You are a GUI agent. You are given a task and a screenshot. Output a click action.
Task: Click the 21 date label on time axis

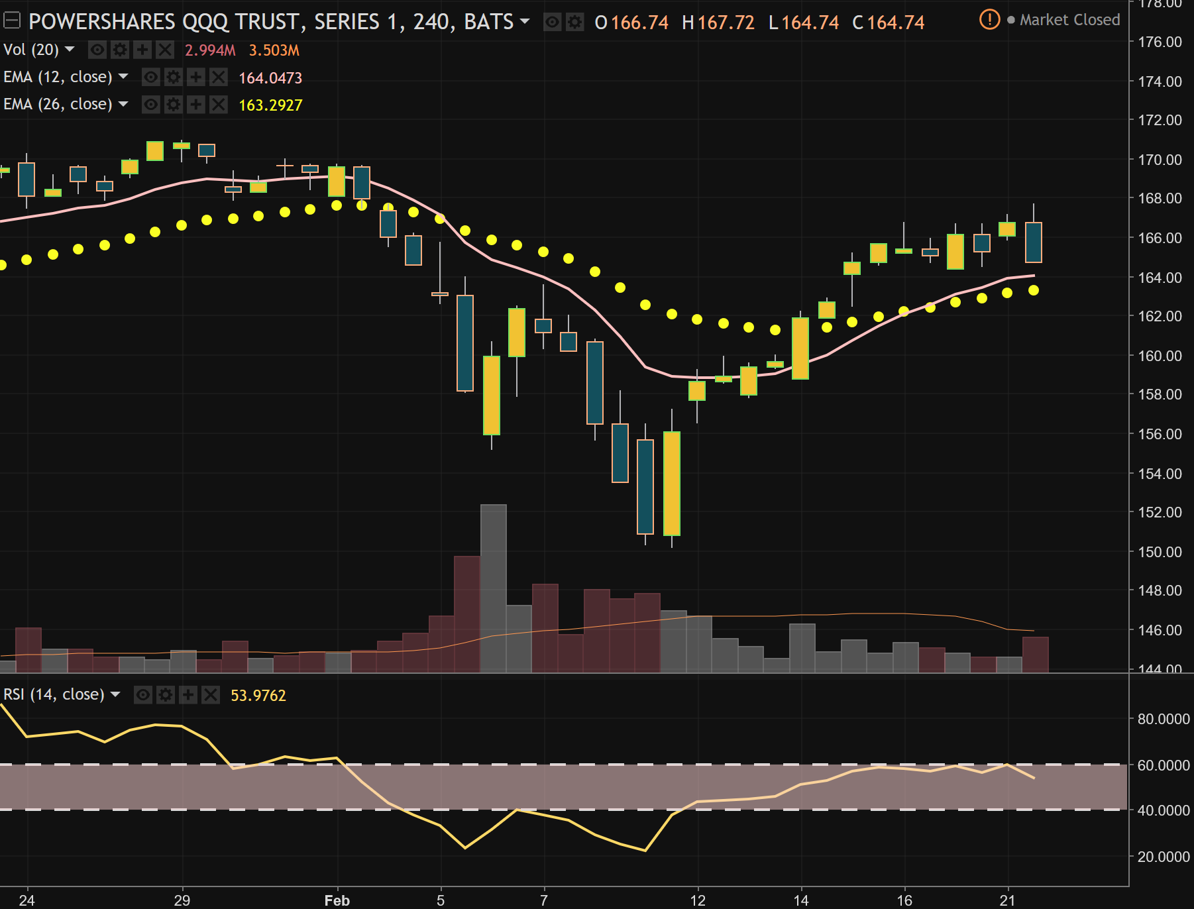[x=1008, y=900]
